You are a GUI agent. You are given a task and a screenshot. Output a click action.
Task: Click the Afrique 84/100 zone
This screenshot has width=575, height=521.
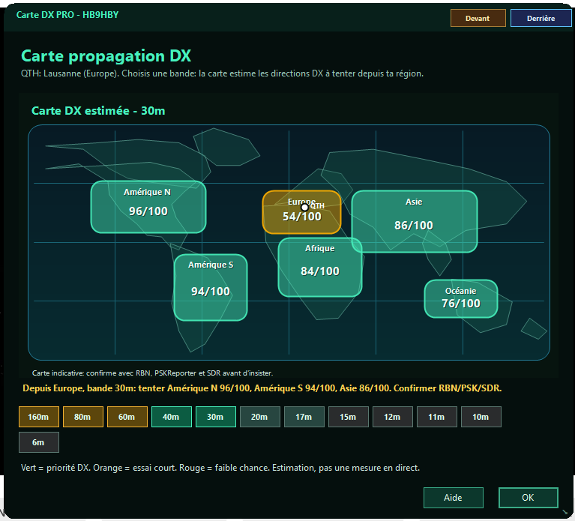pyautogui.click(x=320, y=268)
